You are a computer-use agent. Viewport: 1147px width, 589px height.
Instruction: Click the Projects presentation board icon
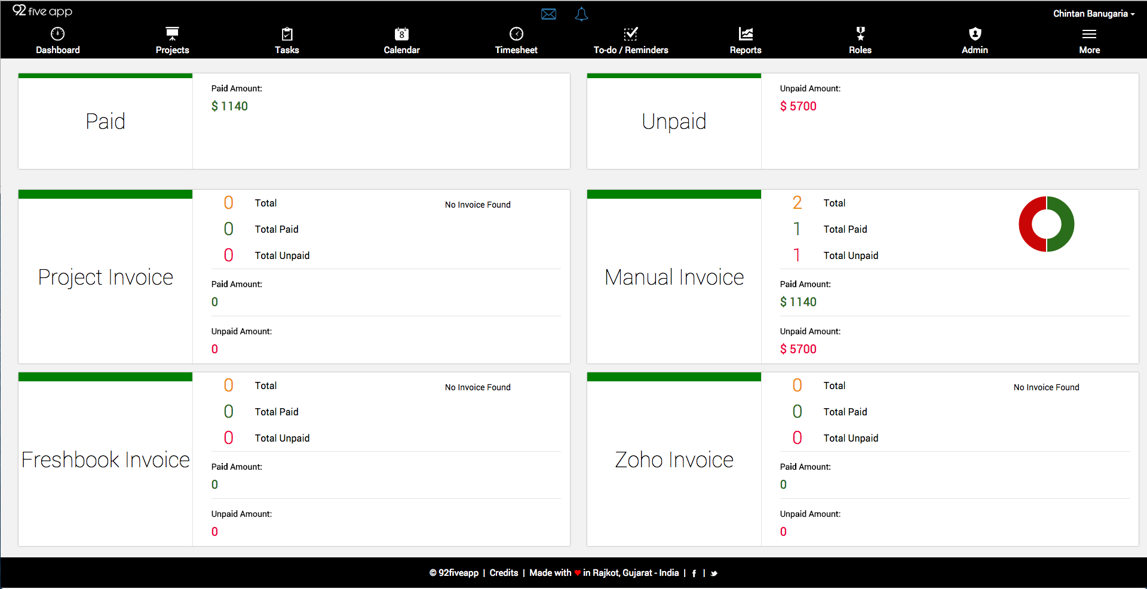172,33
